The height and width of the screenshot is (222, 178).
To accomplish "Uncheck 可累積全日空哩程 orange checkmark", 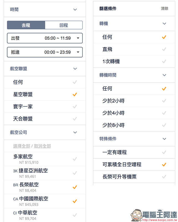I will coord(164,165).
